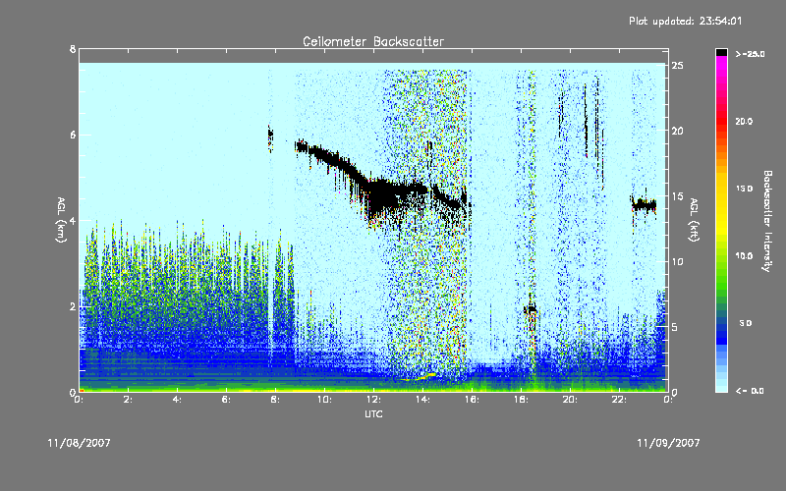Click the "5" tick on the kft axis
Screen dimensions: 786x491
point(675,327)
